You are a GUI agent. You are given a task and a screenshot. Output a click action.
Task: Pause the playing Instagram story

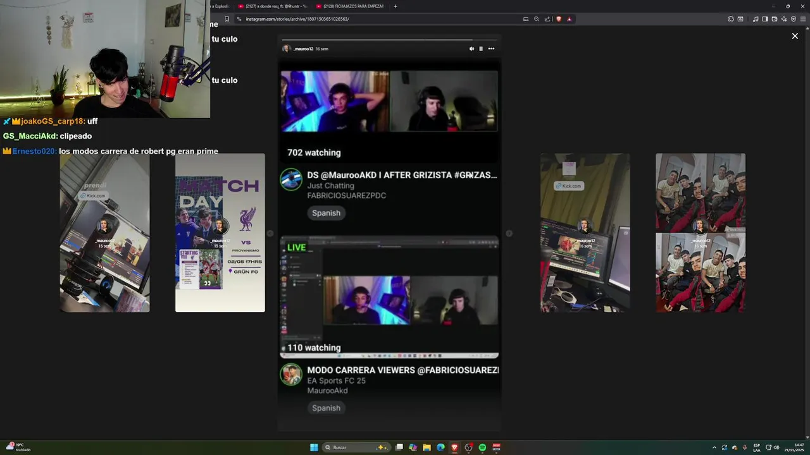point(481,49)
